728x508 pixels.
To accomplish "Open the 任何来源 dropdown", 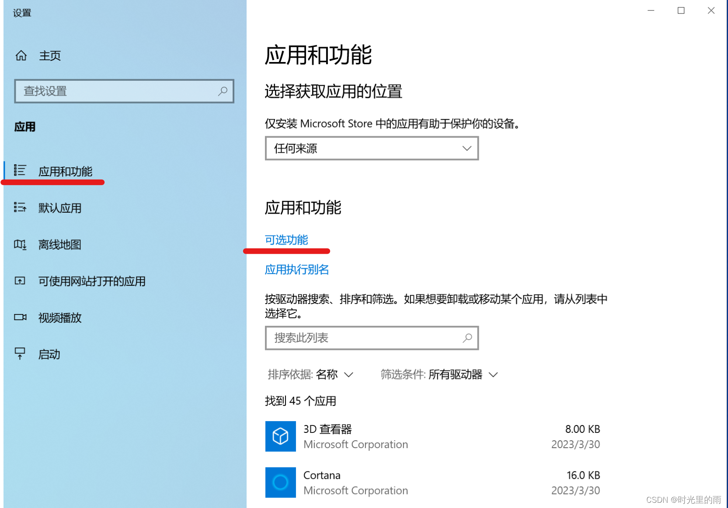I will [x=372, y=149].
